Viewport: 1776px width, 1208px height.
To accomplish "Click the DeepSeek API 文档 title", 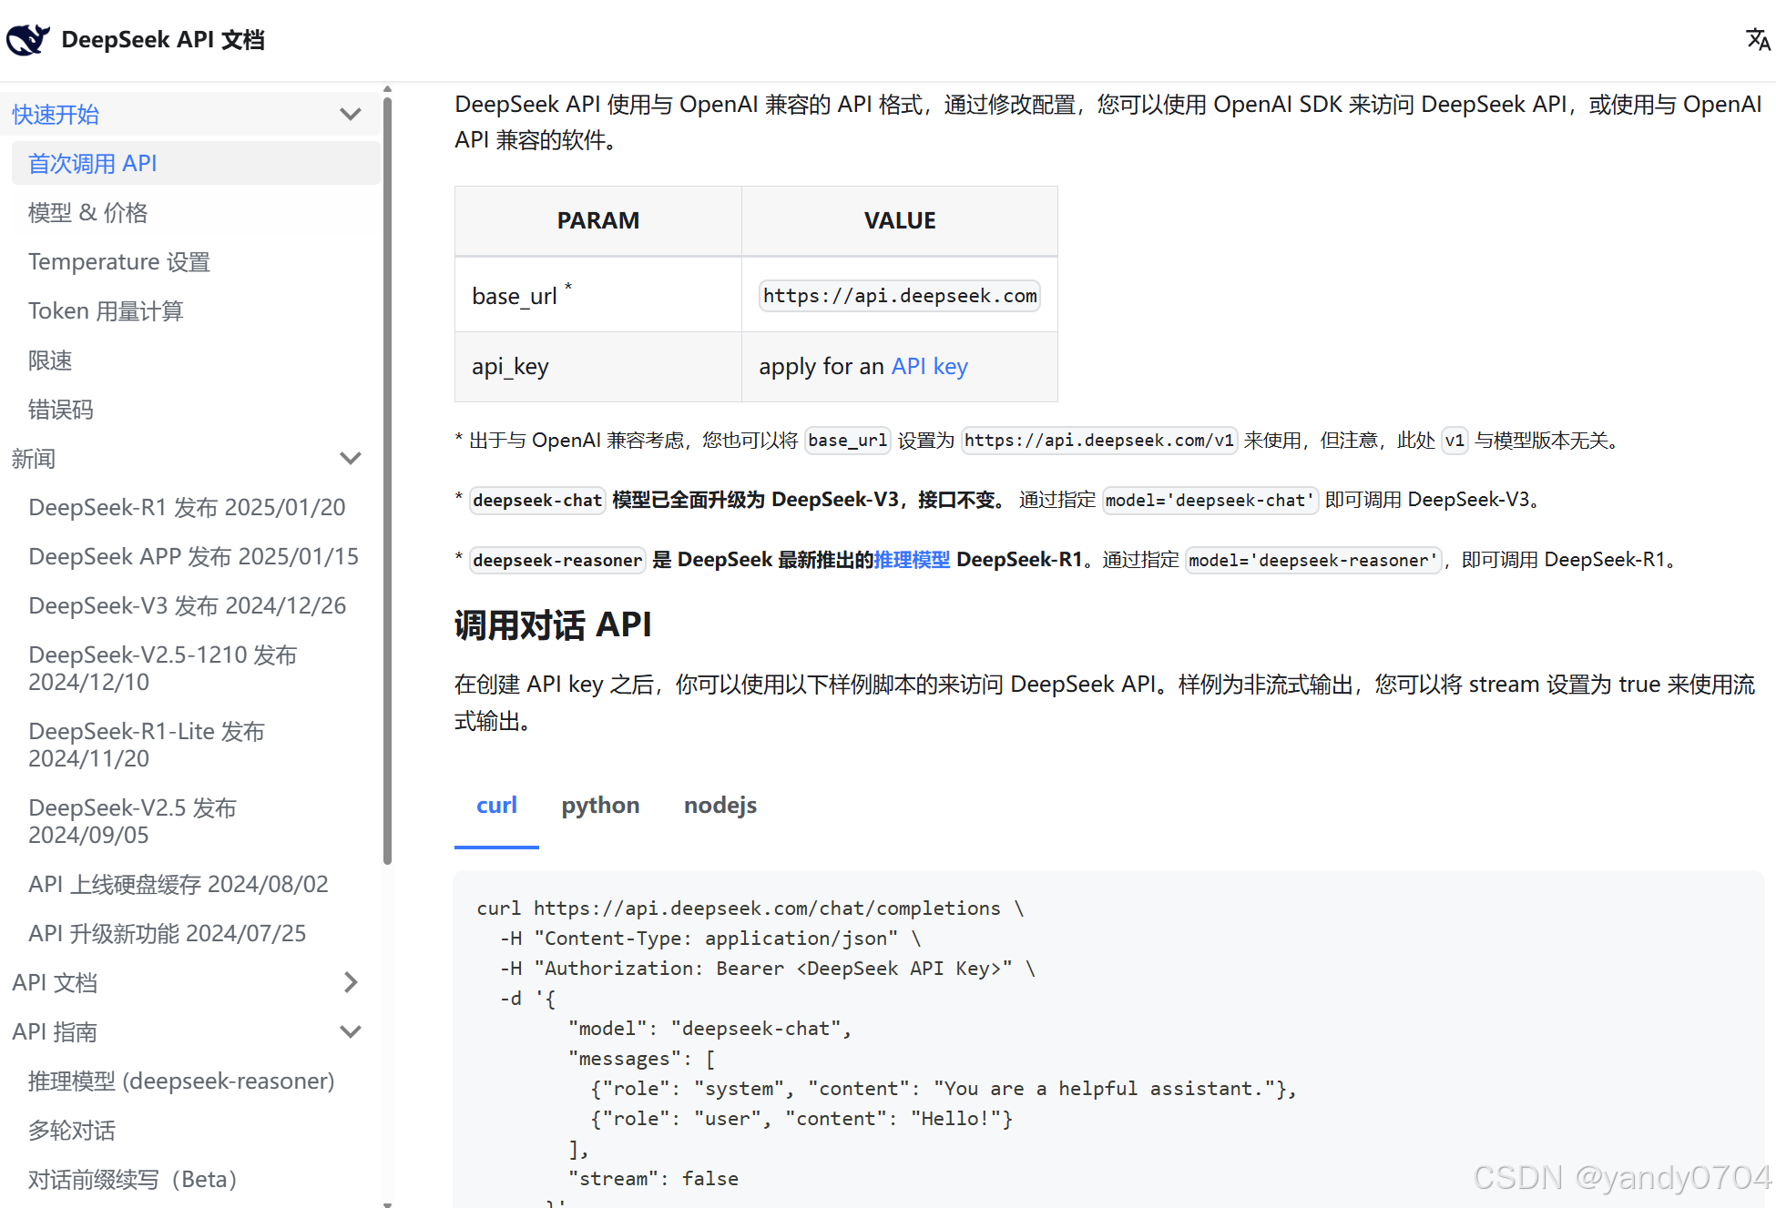I will (x=163, y=39).
